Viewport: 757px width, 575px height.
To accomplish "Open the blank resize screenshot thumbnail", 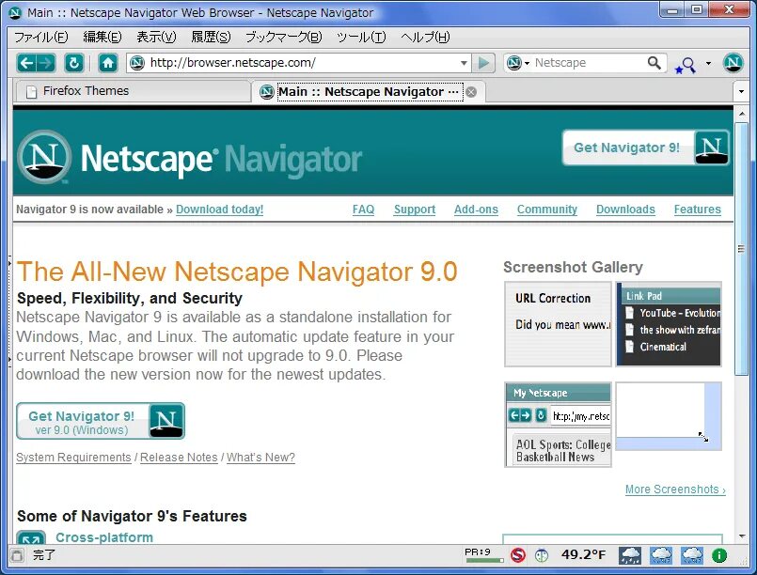I will click(669, 416).
